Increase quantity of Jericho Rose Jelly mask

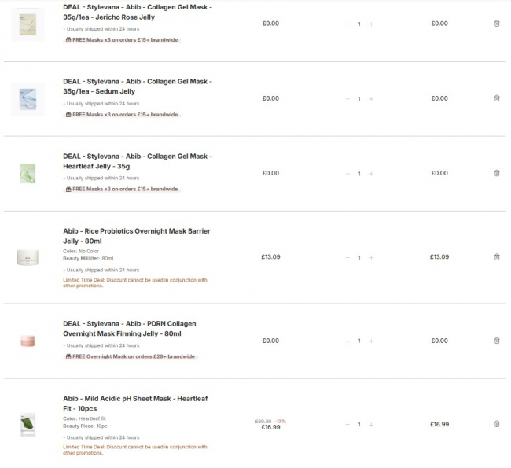point(371,24)
